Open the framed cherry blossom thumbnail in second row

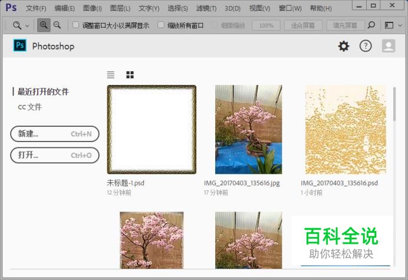[x=152, y=240]
